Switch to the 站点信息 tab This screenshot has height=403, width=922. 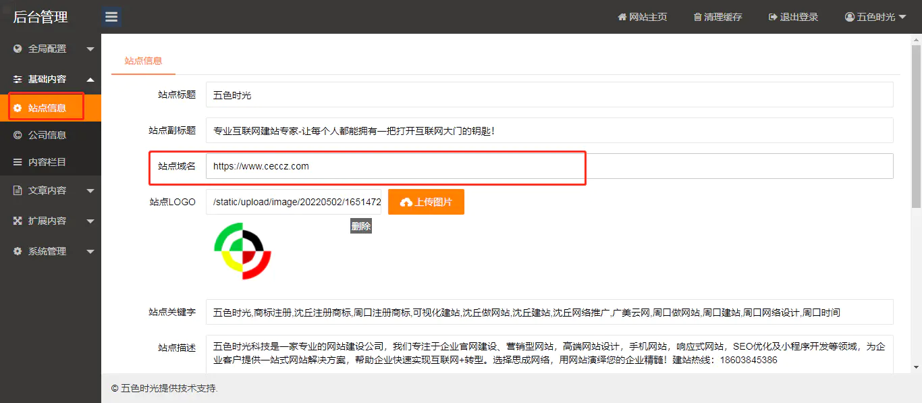pyautogui.click(x=142, y=60)
